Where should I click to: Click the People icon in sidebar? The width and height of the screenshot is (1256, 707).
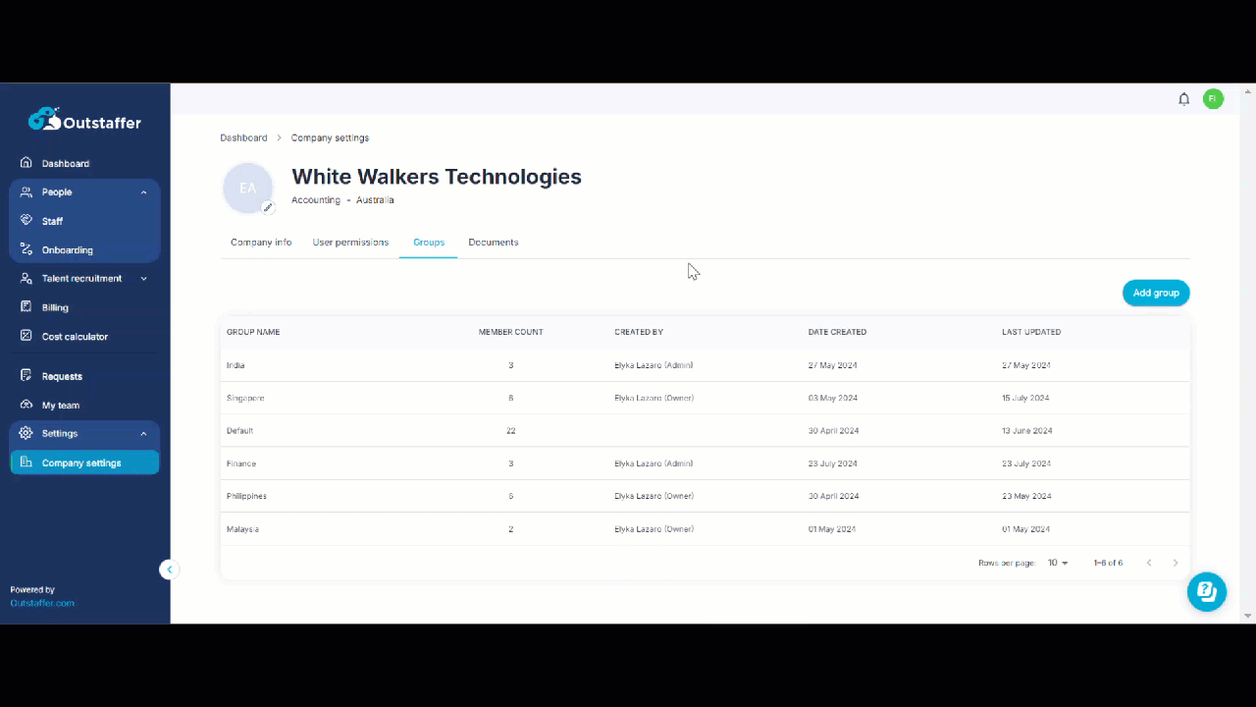26,192
